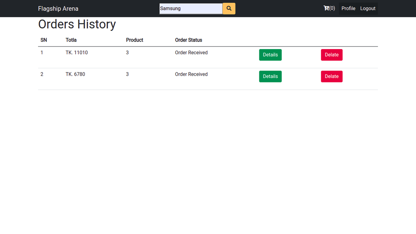416x234 pixels.
Task: View Details for order TK. 11010
Action: tap(270, 55)
